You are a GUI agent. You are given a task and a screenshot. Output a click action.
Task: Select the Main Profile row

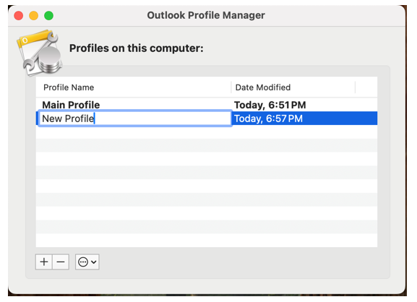207,105
